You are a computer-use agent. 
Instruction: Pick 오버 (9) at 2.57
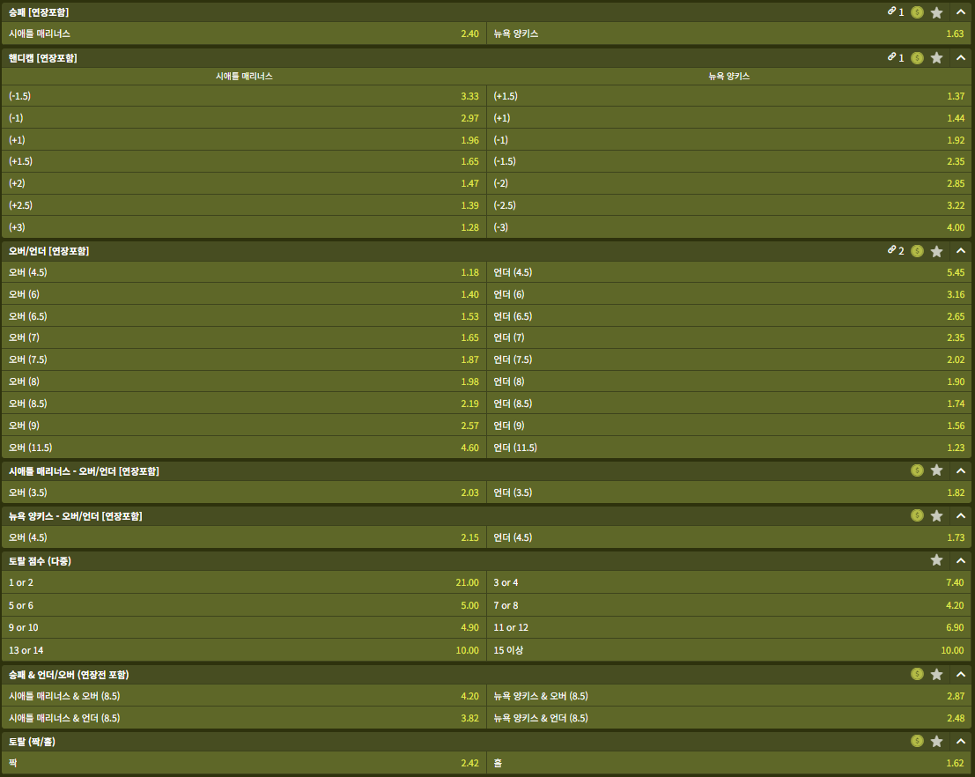click(244, 425)
